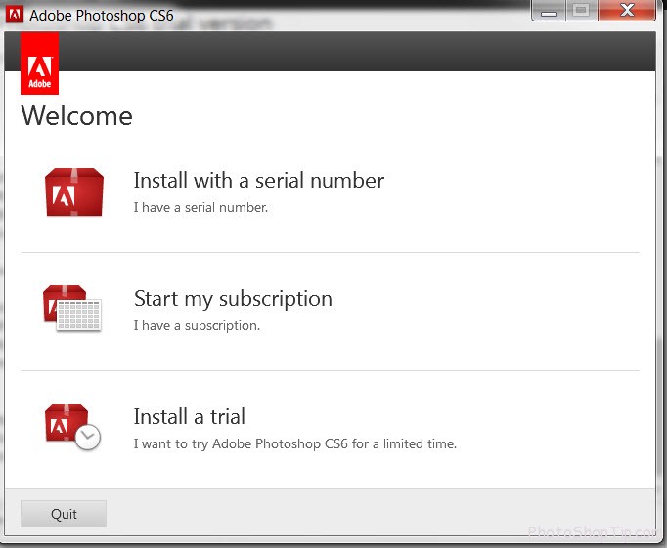Quit the installer with Quit button
Screen dimensions: 667x548
pos(64,514)
